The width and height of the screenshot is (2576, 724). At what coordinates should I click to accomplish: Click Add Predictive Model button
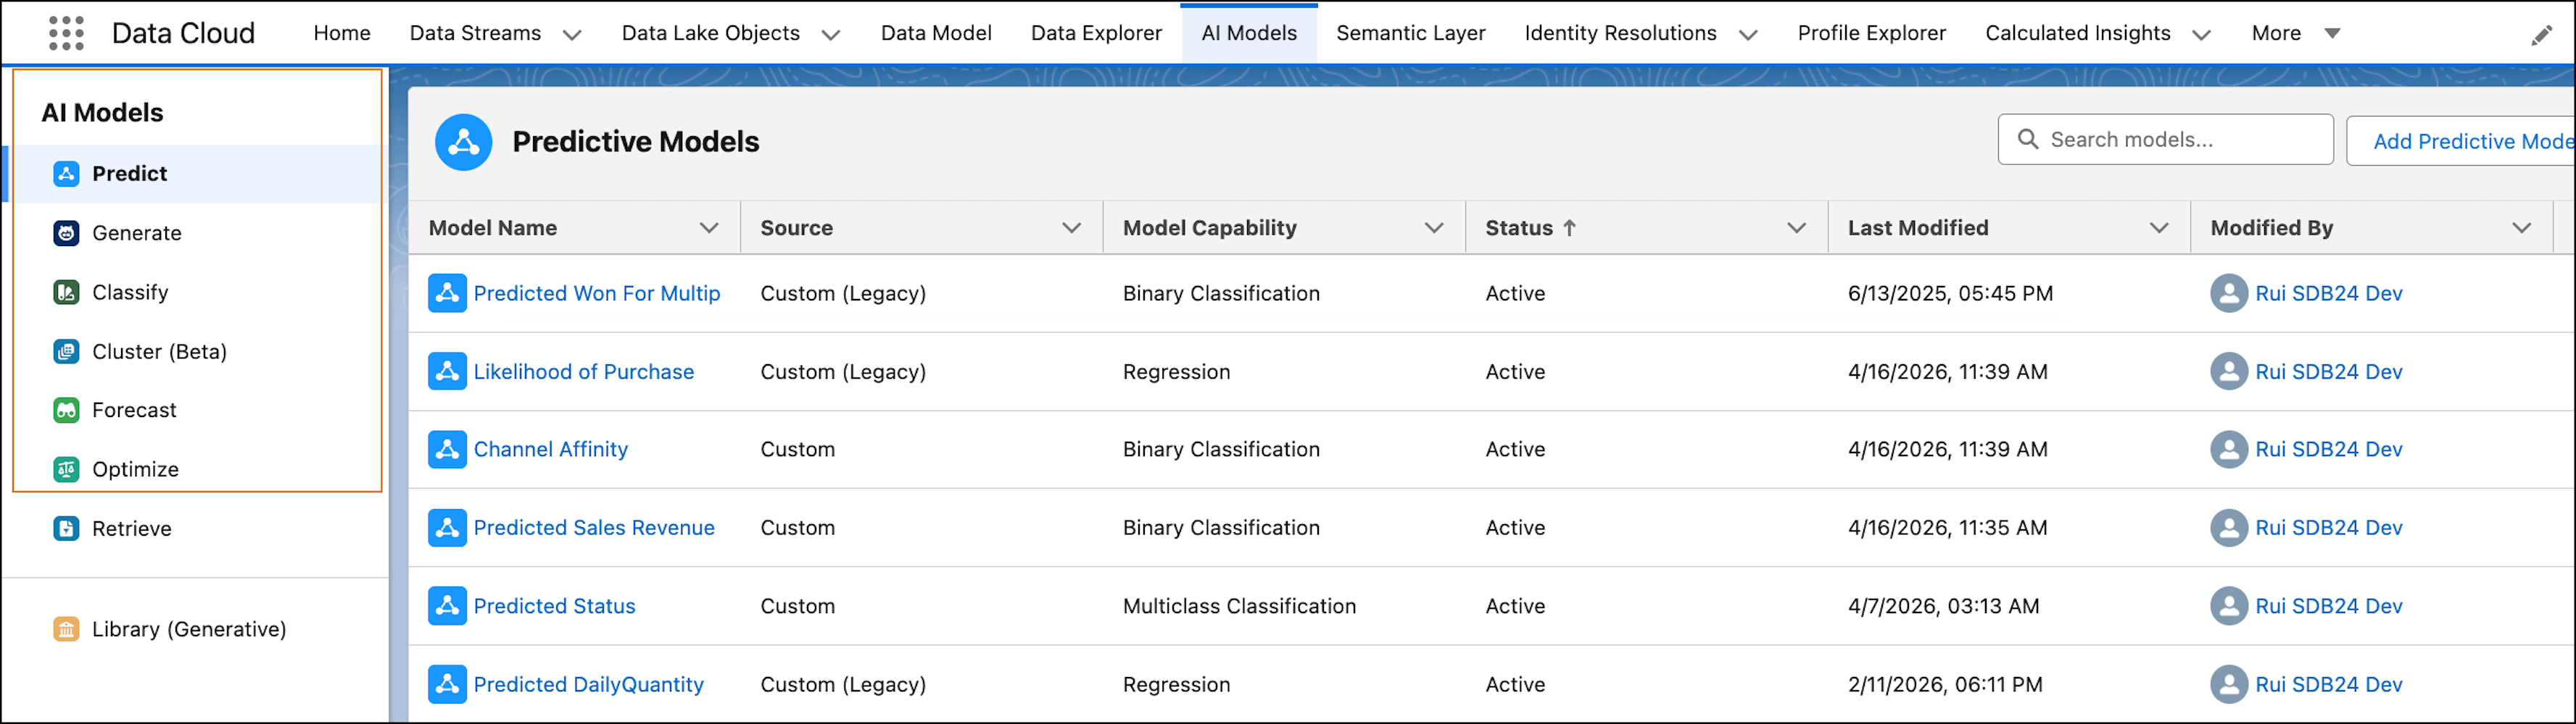click(x=2461, y=140)
